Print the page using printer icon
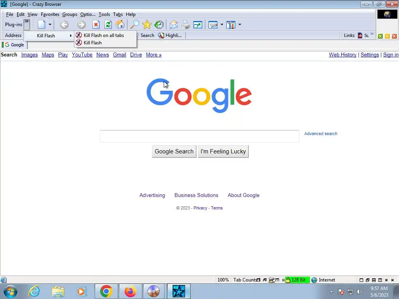Image resolution: width=399 pixels, height=299 pixels. (x=186, y=25)
